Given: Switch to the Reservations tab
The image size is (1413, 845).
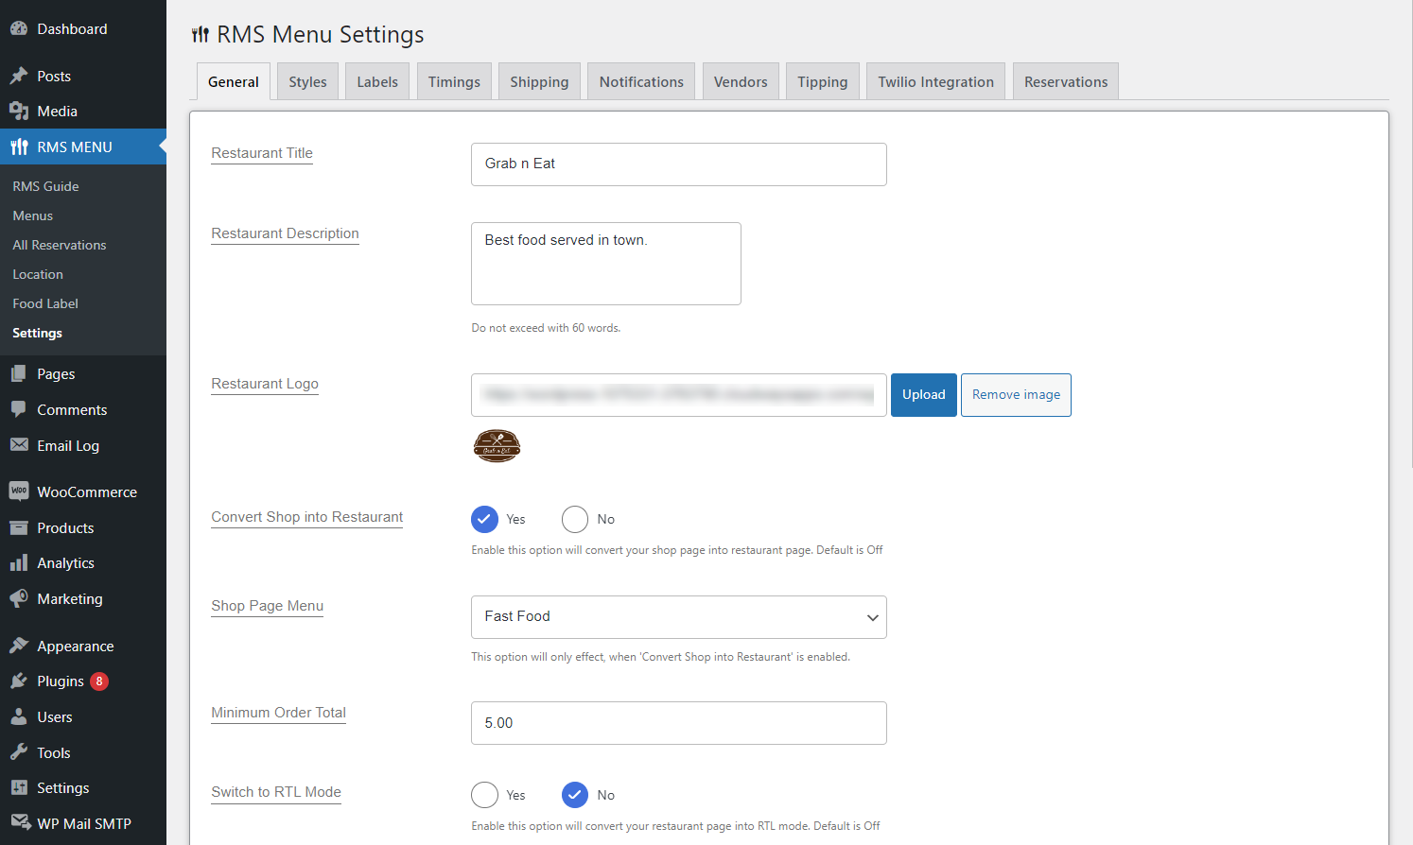Looking at the screenshot, I should pyautogui.click(x=1066, y=81).
